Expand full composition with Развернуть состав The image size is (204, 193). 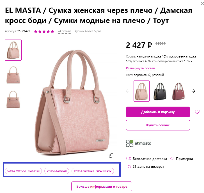[140, 68]
